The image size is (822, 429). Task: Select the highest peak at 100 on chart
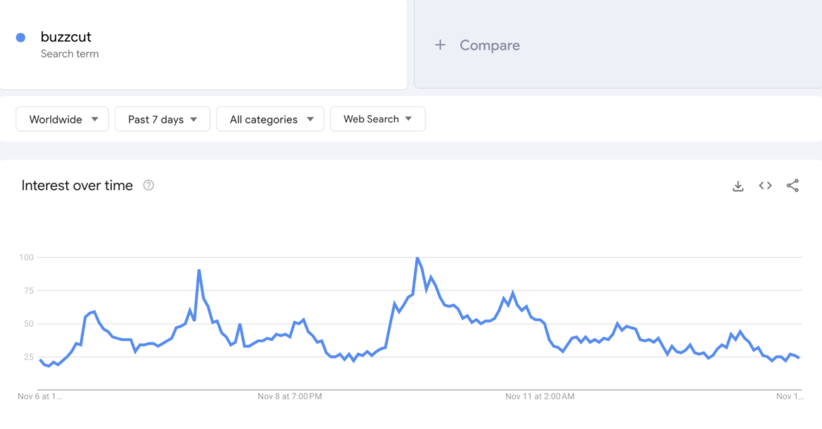[x=417, y=257]
